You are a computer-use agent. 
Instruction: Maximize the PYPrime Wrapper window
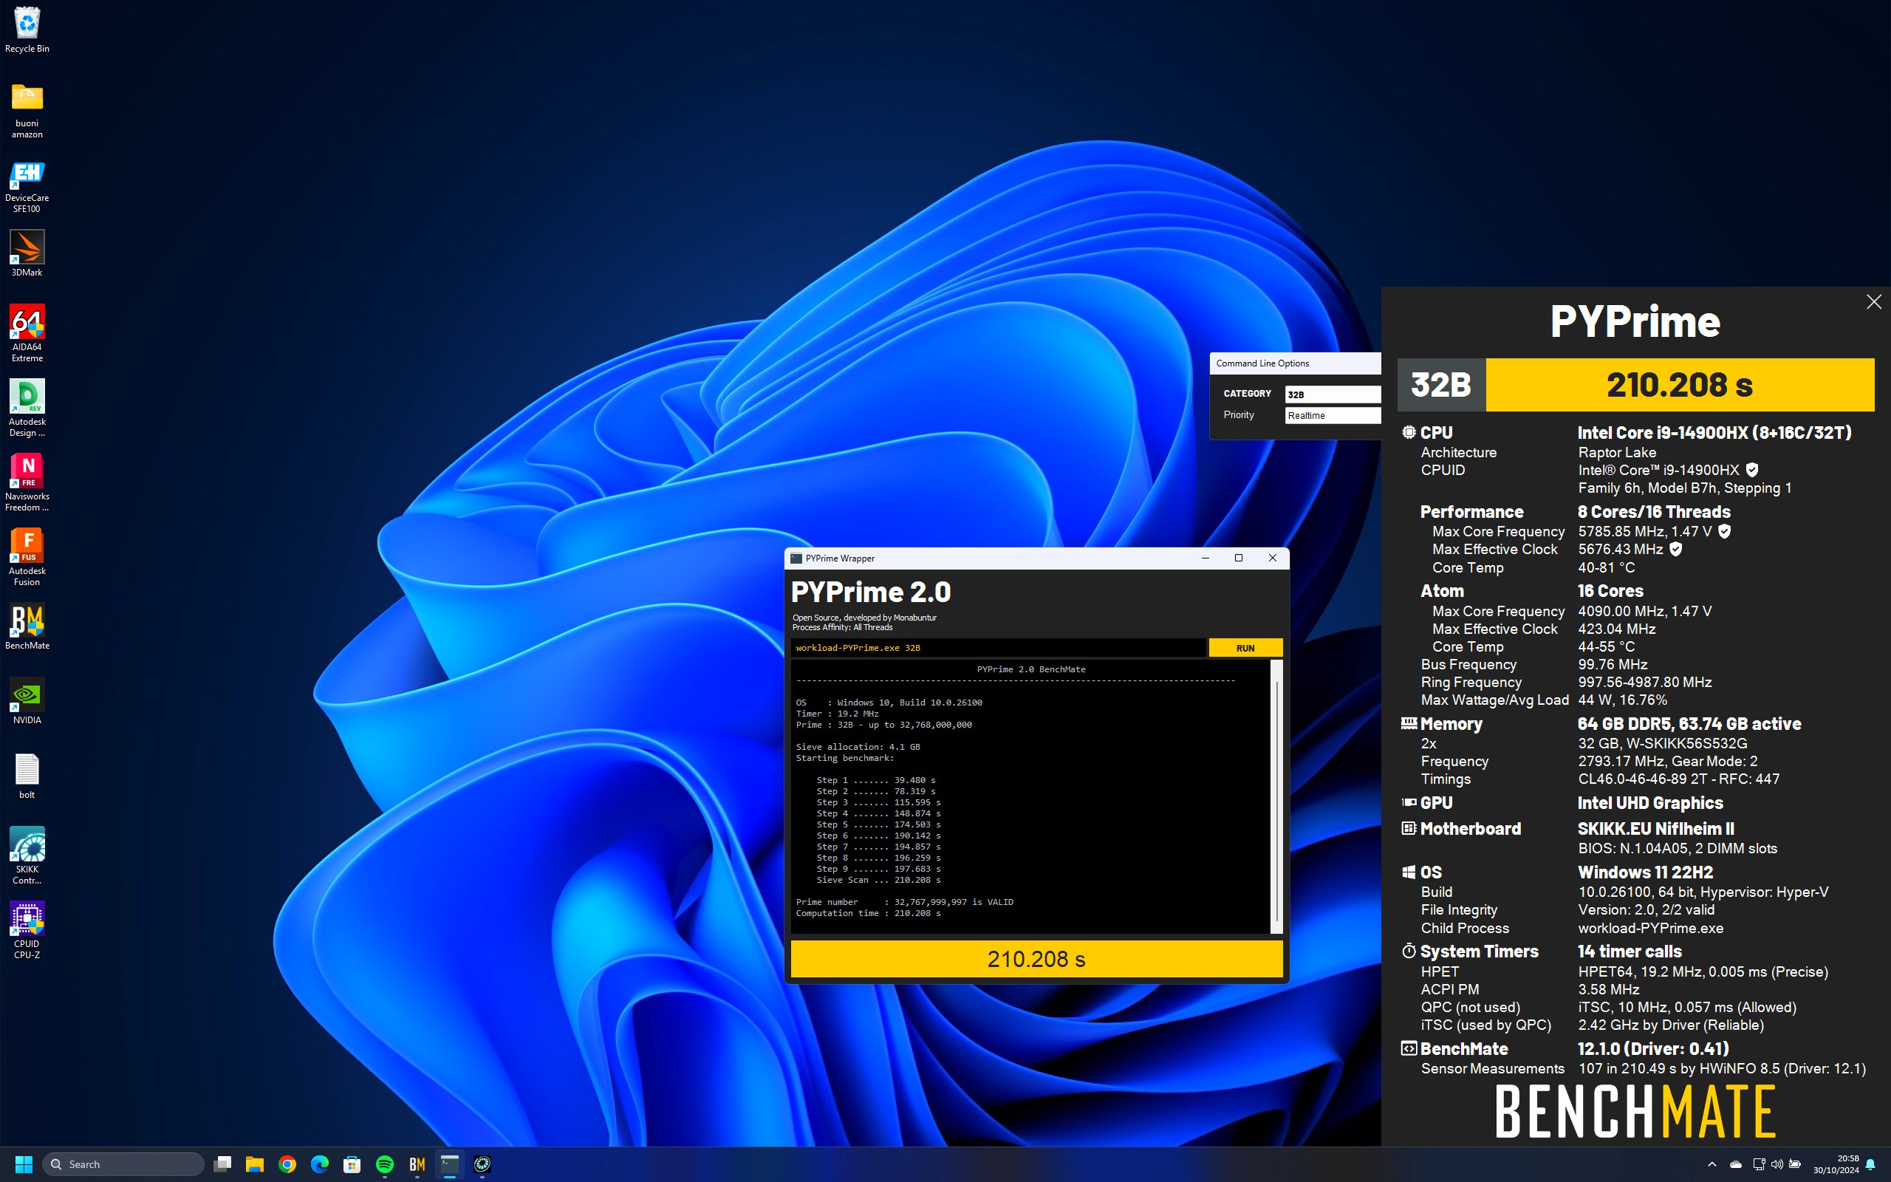pyautogui.click(x=1239, y=558)
